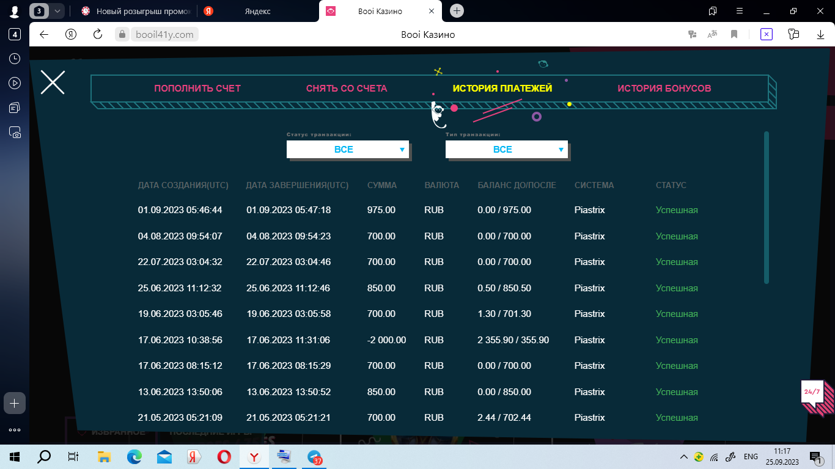Go back with the browser back arrow
The height and width of the screenshot is (469, 835).
pos(44,35)
